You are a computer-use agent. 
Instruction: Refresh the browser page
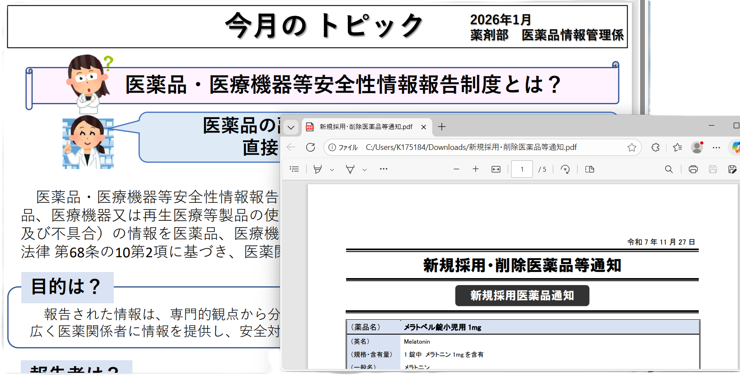click(311, 147)
